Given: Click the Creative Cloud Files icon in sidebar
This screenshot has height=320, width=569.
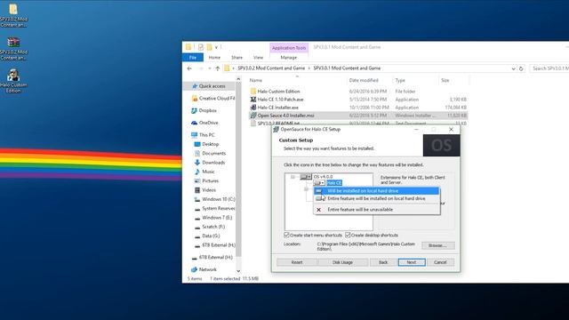Looking at the screenshot, I should [x=195, y=99].
